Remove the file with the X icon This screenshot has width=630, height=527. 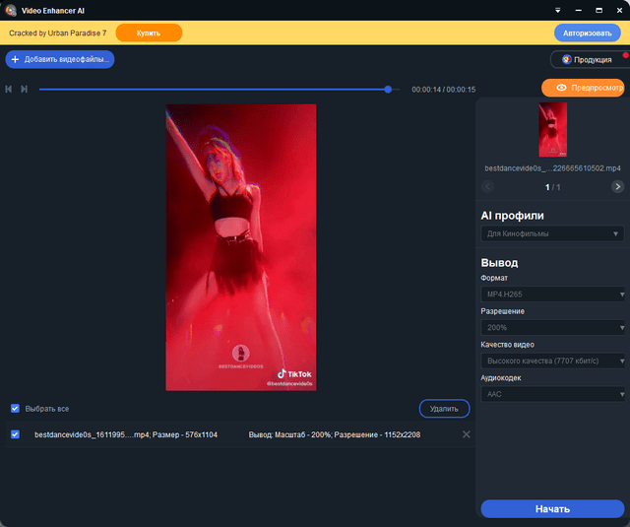pyautogui.click(x=467, y=434)
